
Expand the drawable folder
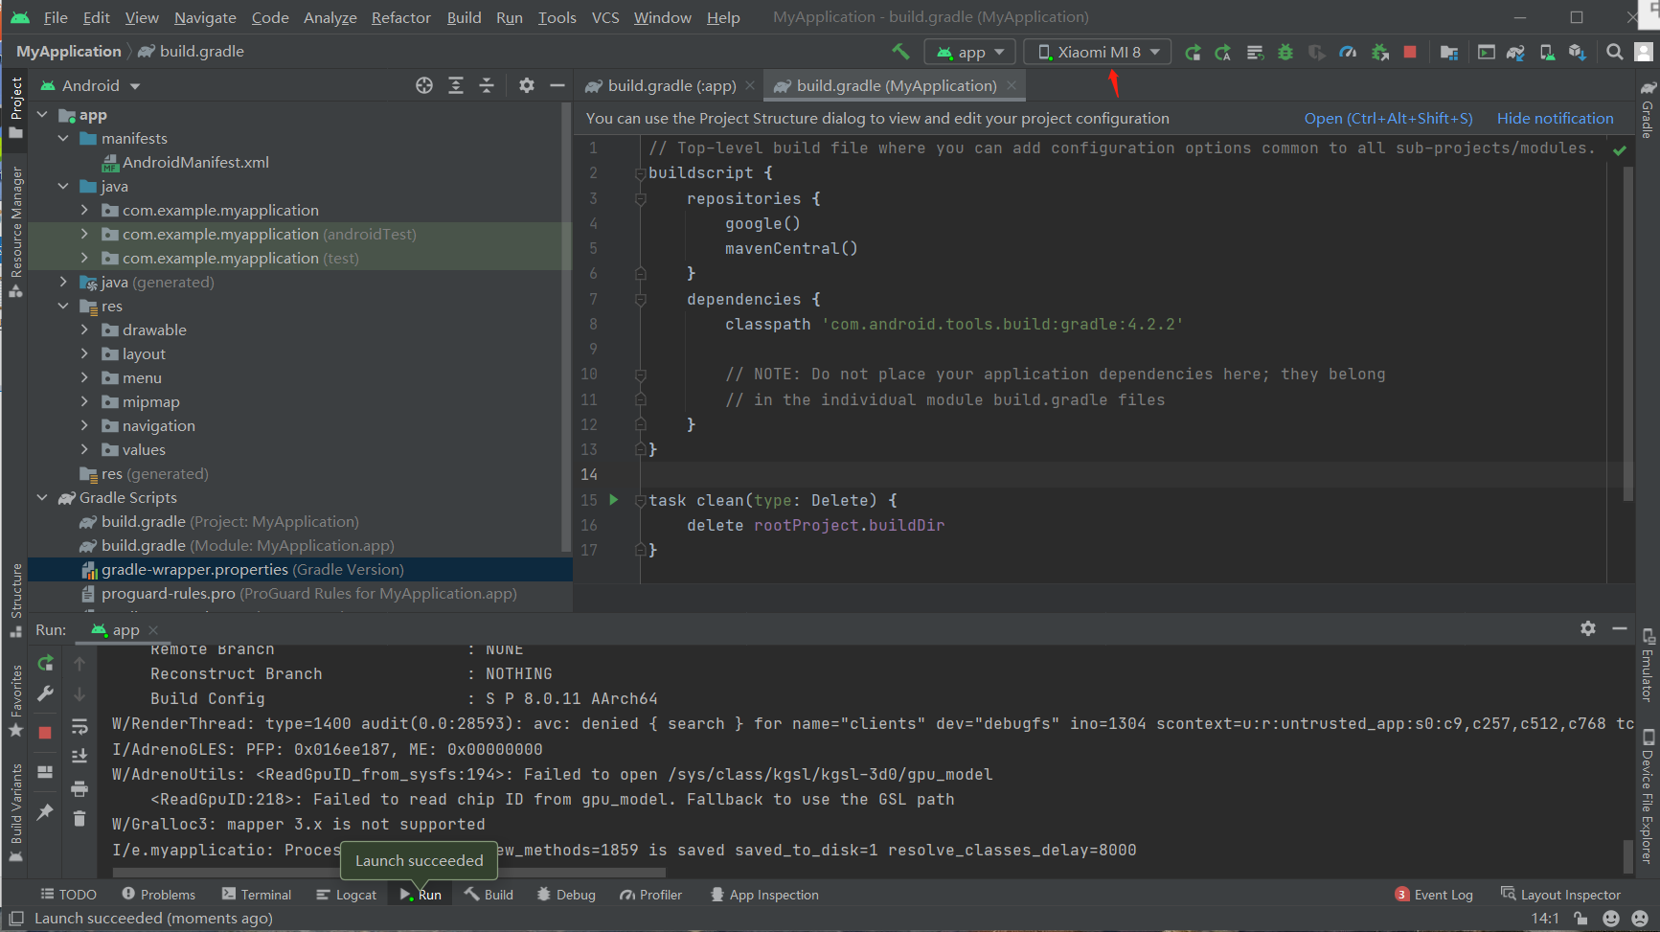[x=84, y=330]
